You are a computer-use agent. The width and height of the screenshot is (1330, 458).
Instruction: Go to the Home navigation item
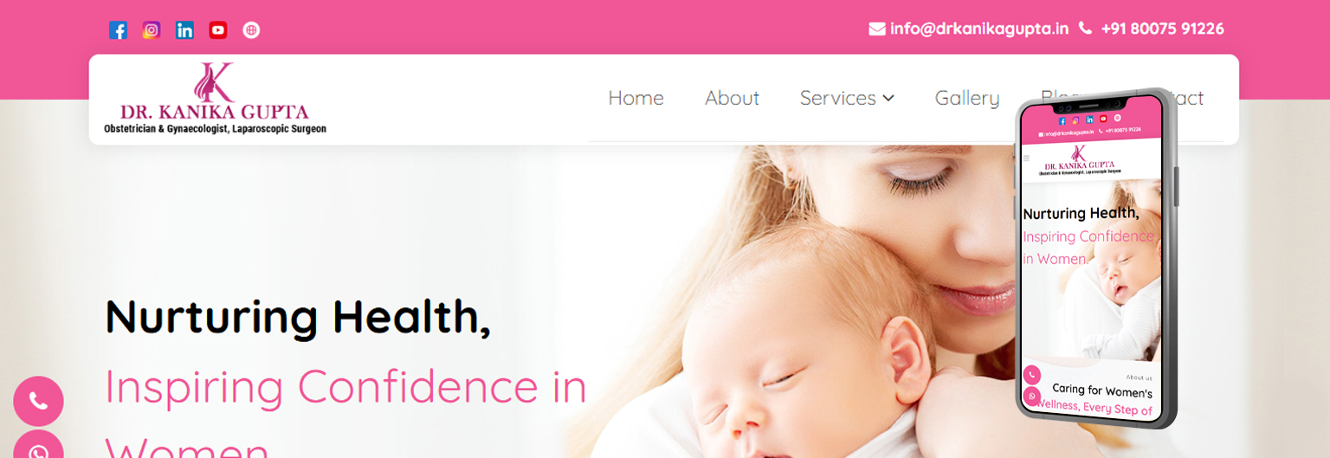pos(636,98)
